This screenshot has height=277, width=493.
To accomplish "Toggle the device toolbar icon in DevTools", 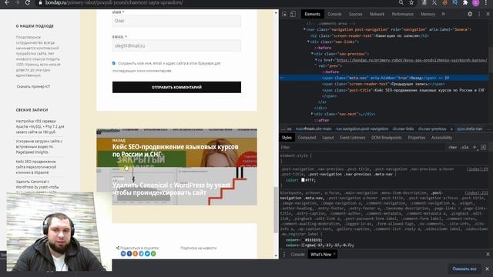I will tap(293, 14).
